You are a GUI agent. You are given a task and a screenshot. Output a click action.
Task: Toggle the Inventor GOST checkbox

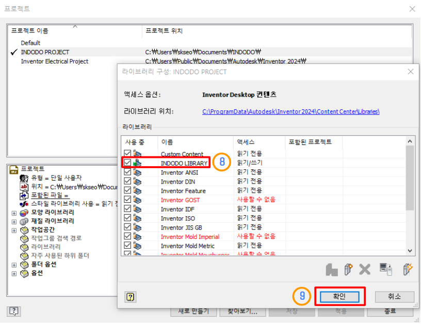[x=127, y=199]
